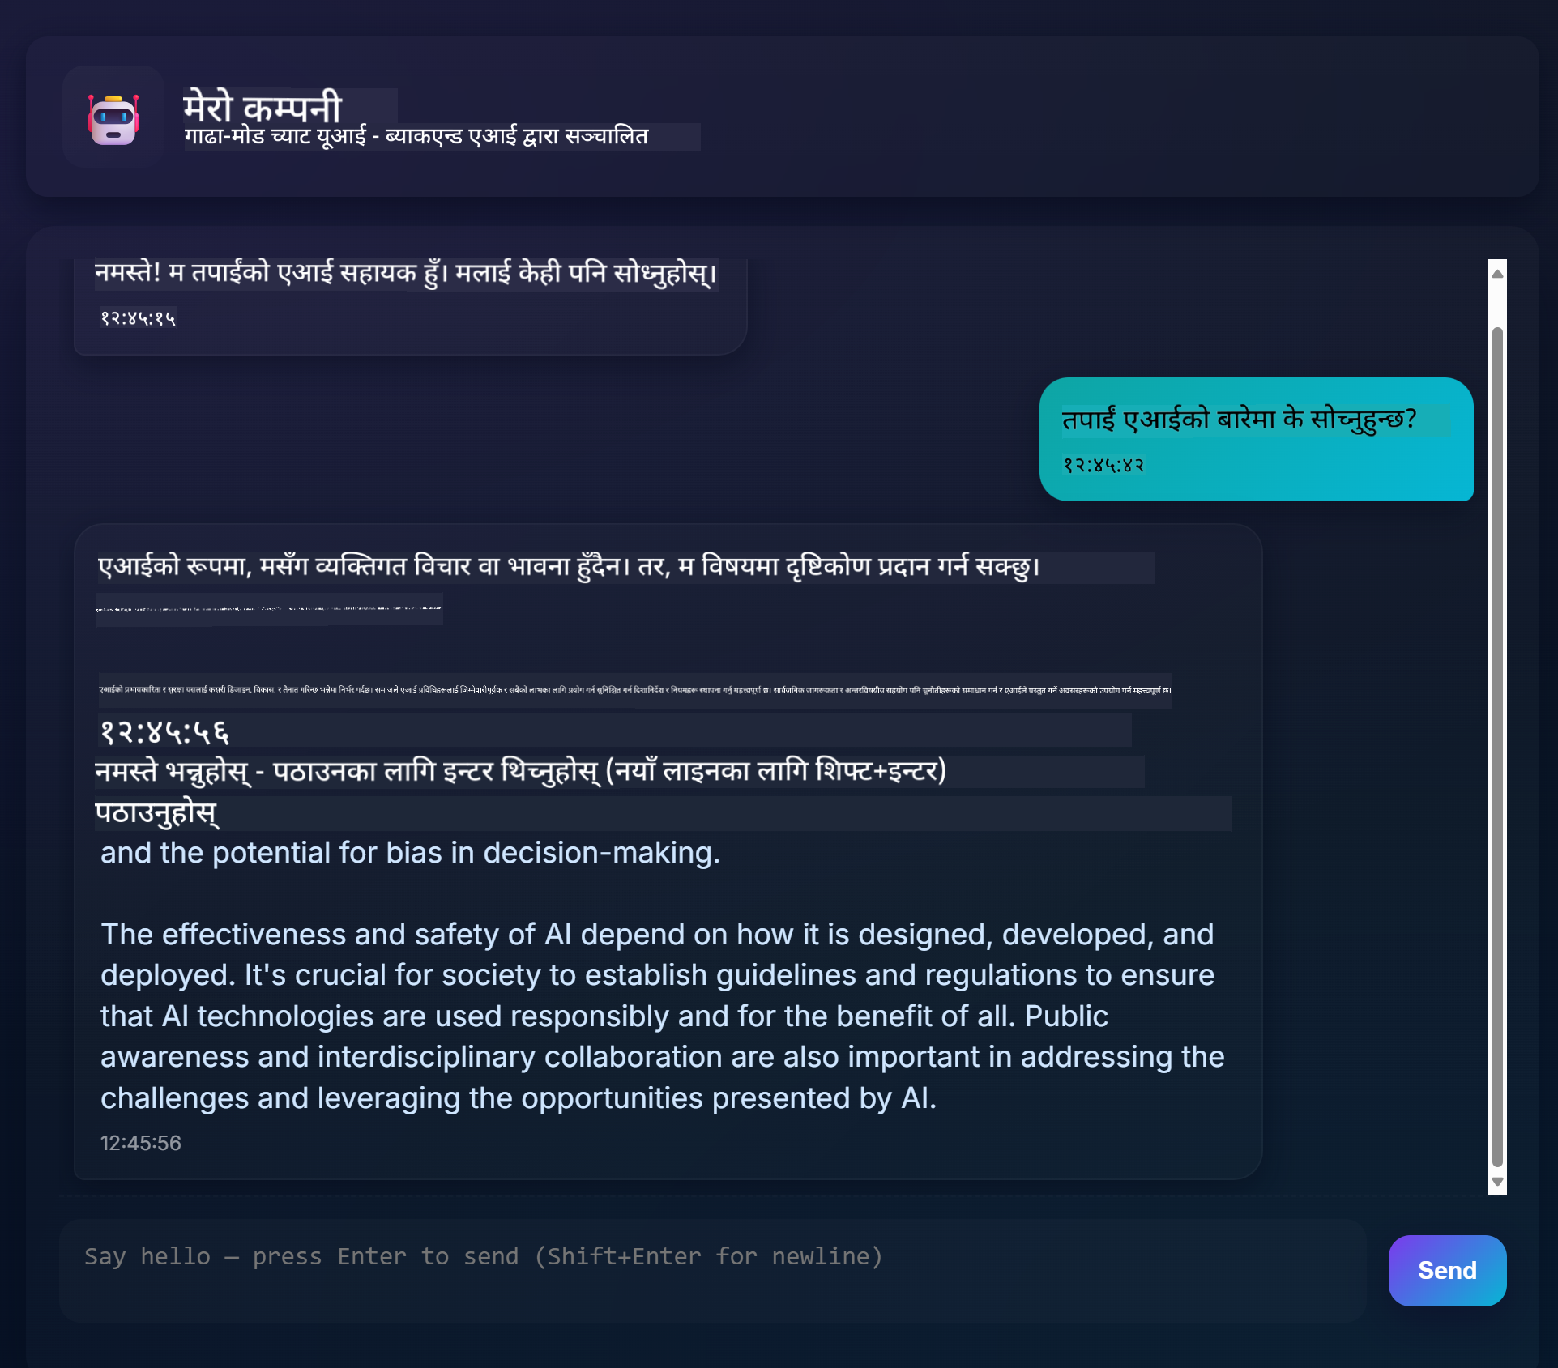The width and height of the screenshot is (1558, 1368).
Task: Click the मेरो कम्पनी header title
Action: [263, 107]
